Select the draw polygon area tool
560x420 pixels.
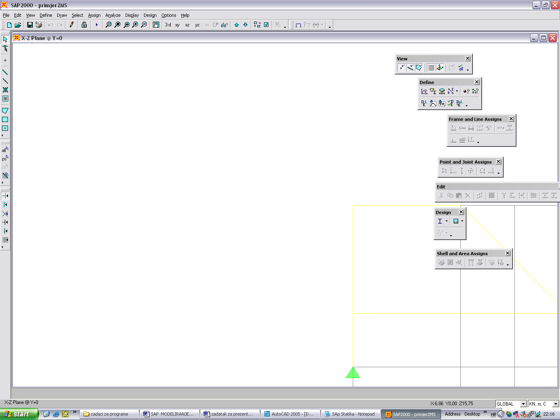(5, 110)
